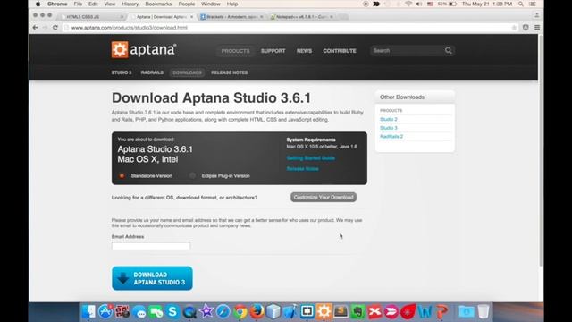Open iMovie star icon in dock
This screenshot has width=572, height=322.
point(206,311)
